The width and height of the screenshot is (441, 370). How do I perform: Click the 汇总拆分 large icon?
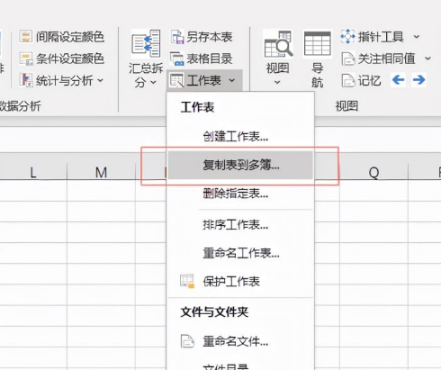click(146, 44)
